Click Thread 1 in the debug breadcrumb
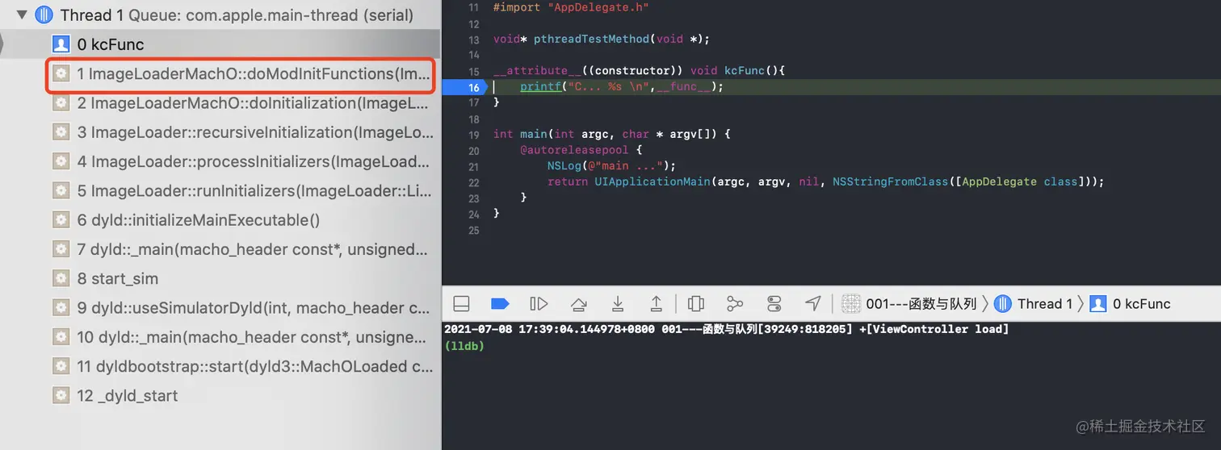 tap(1045, 304)
